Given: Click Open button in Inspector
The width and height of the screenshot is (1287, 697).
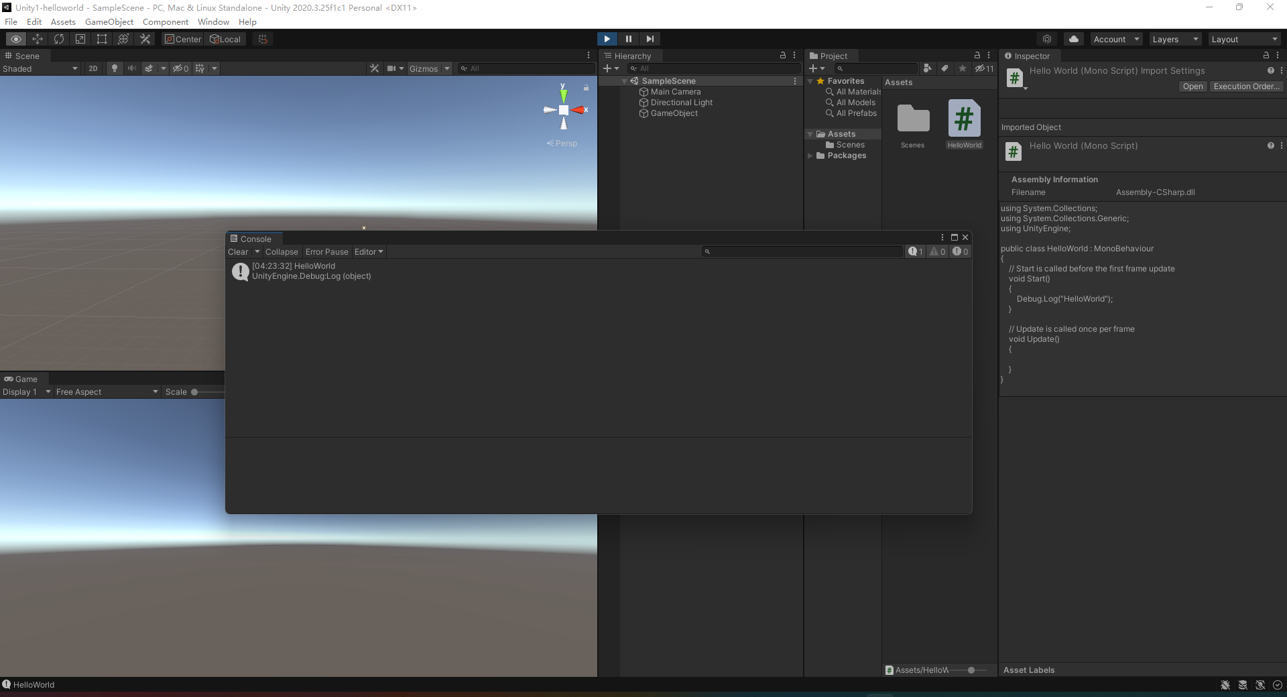Looking at the screenshot, I should point(1192,86).
